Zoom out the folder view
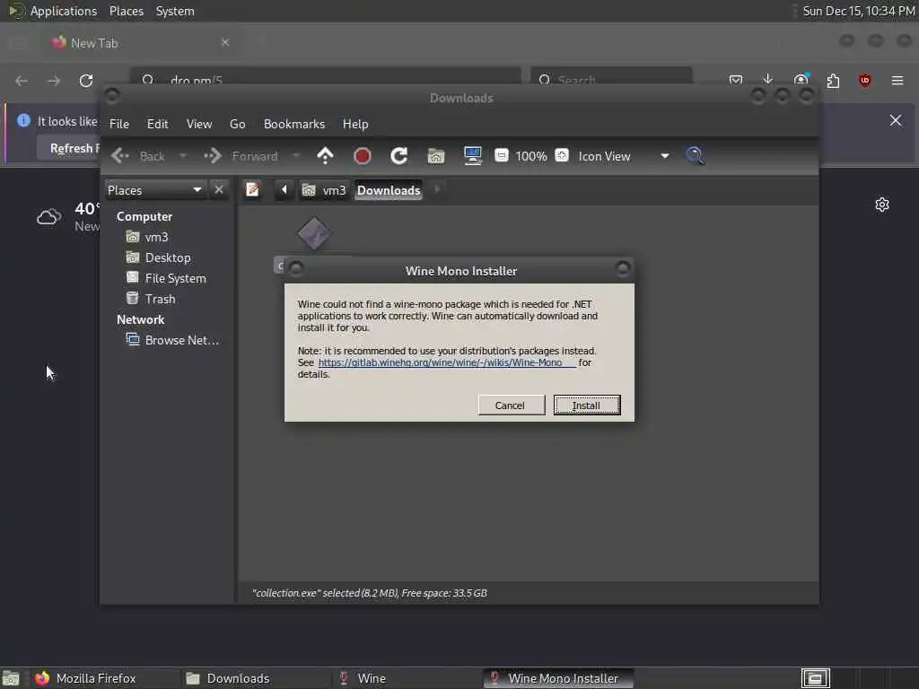 point(502,155)
